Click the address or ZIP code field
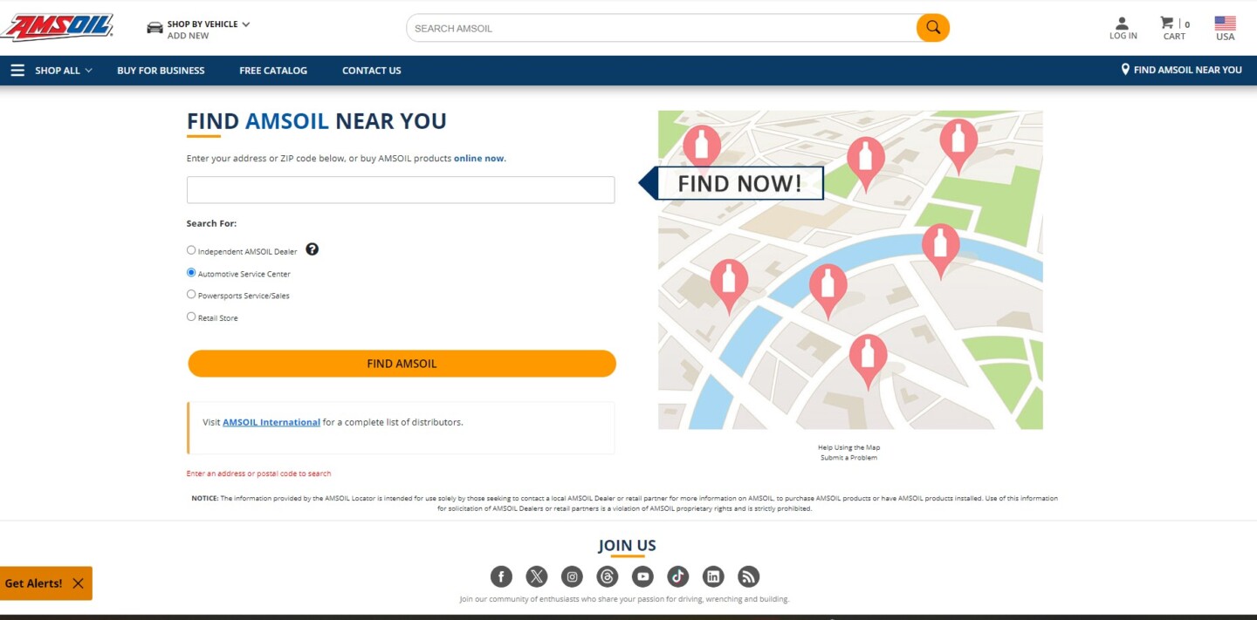1257x620 pixels. point(401,190)
